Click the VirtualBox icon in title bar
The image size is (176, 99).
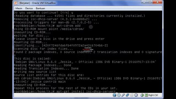coord(16,3)
